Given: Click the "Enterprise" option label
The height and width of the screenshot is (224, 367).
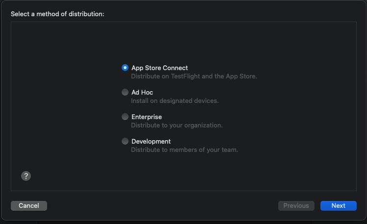Looking at the screenshot, I should [x=146, y=117].
